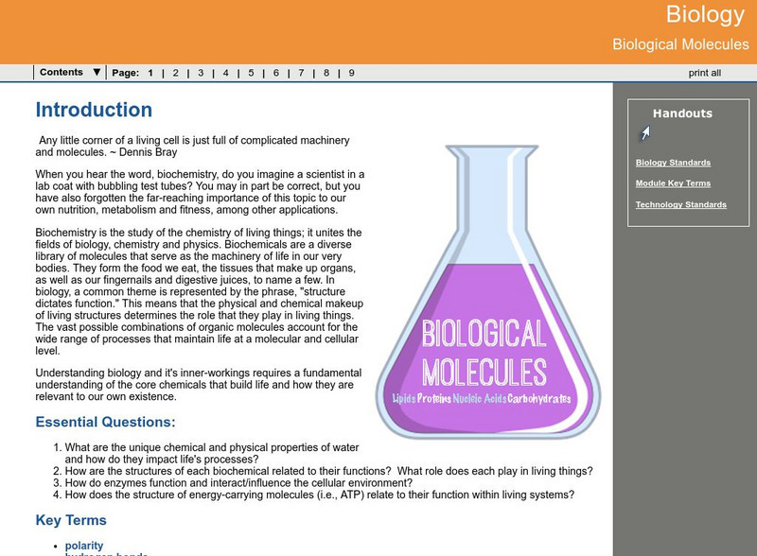Image resolution: width=757 pixels, height=556 pixels.
Task: Open the Biology Standards handout
Action: [674, 163]
